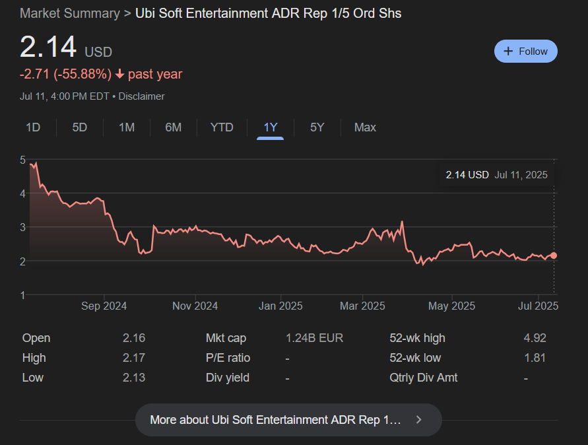Select the 1M time range tab
This screenshot has height=445, width=588.
[x=127, y=127]
